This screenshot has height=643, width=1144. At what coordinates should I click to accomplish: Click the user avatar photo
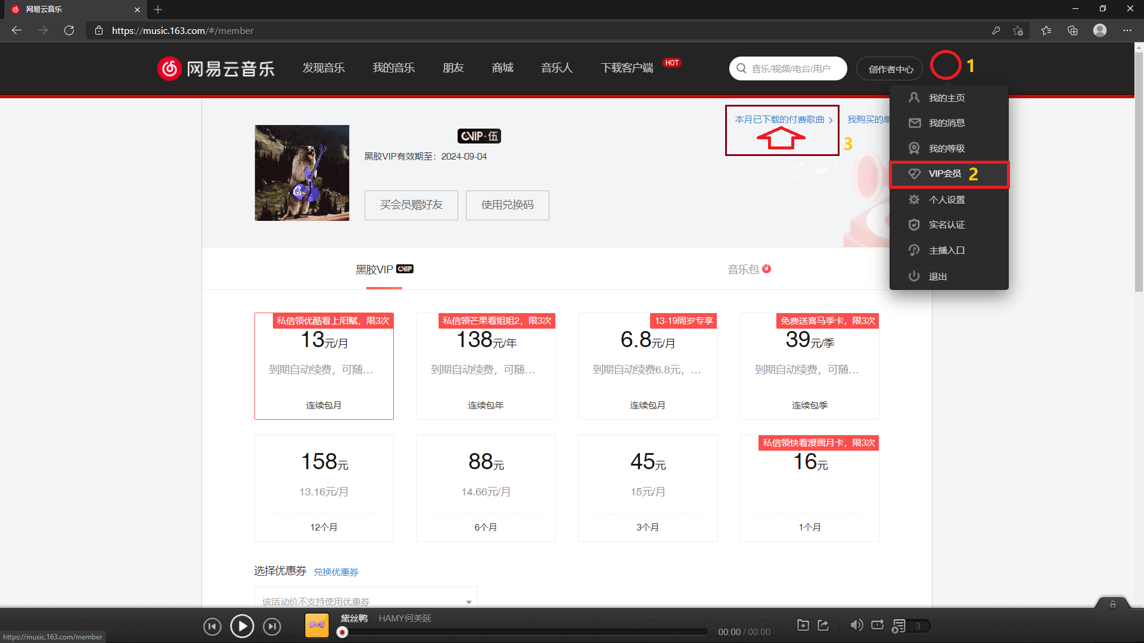click(x=302, y=173)
